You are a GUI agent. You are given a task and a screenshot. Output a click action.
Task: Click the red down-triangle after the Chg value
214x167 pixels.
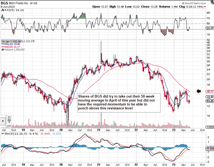pos(205,7)
